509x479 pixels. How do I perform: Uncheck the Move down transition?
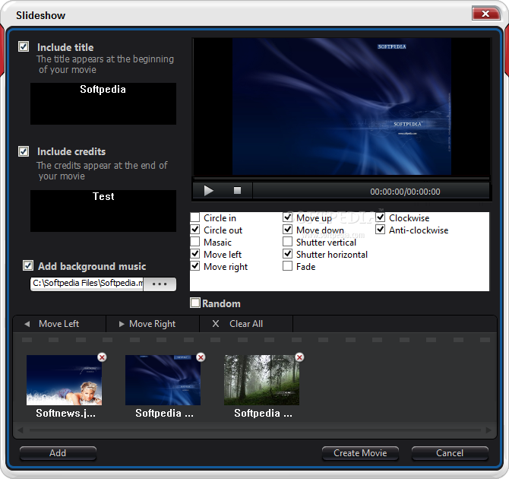point(288,230)
